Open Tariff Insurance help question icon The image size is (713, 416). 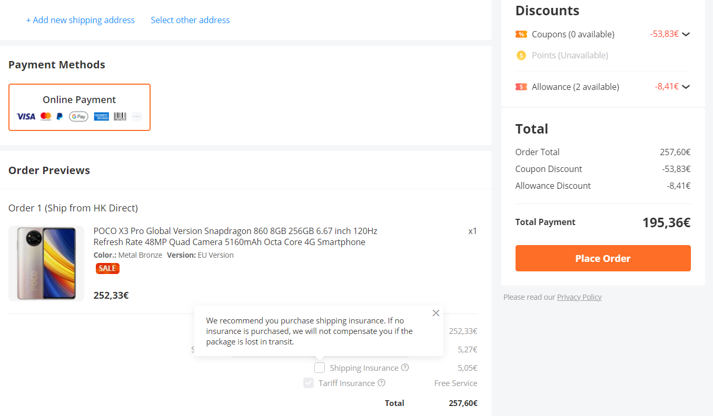coord(382,383)
